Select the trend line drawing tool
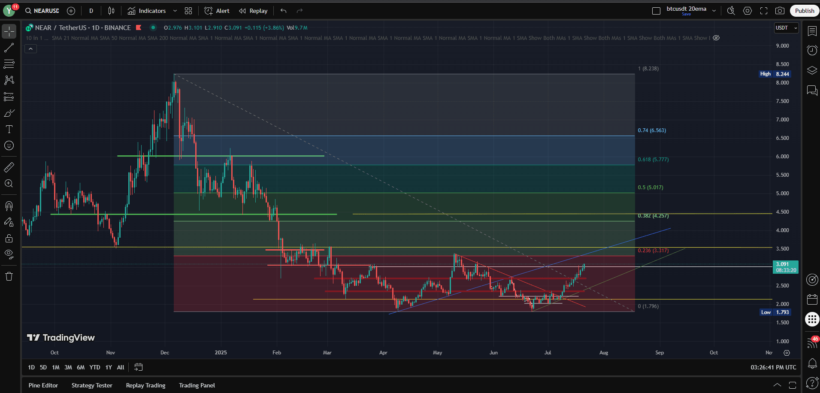The height and width of the screenshot is (393, 820). (9, 48)
